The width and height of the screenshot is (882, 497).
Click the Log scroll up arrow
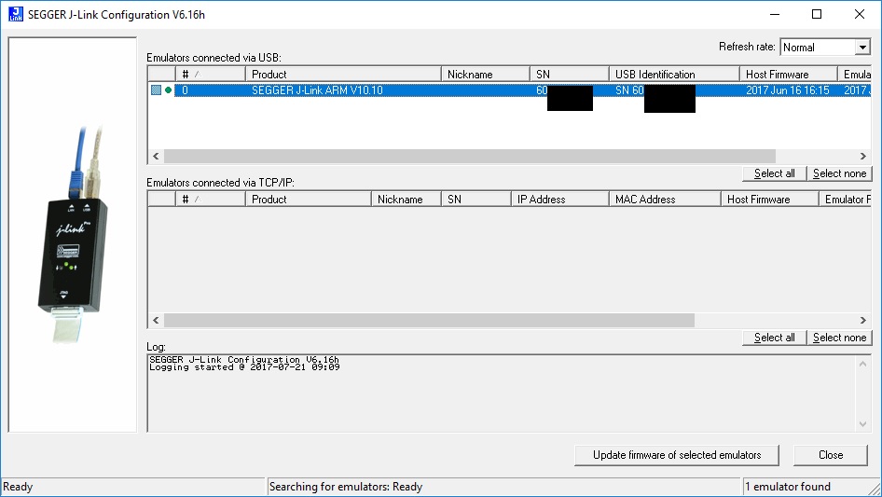pos(862,364)
